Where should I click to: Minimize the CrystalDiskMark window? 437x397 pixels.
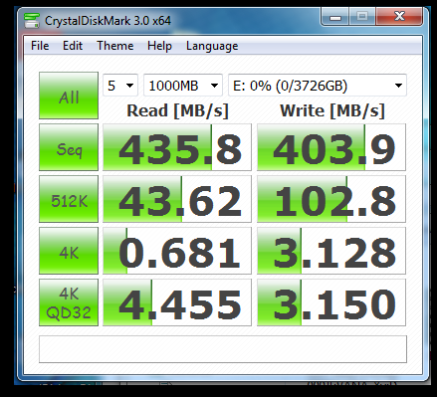click(335, 17)
